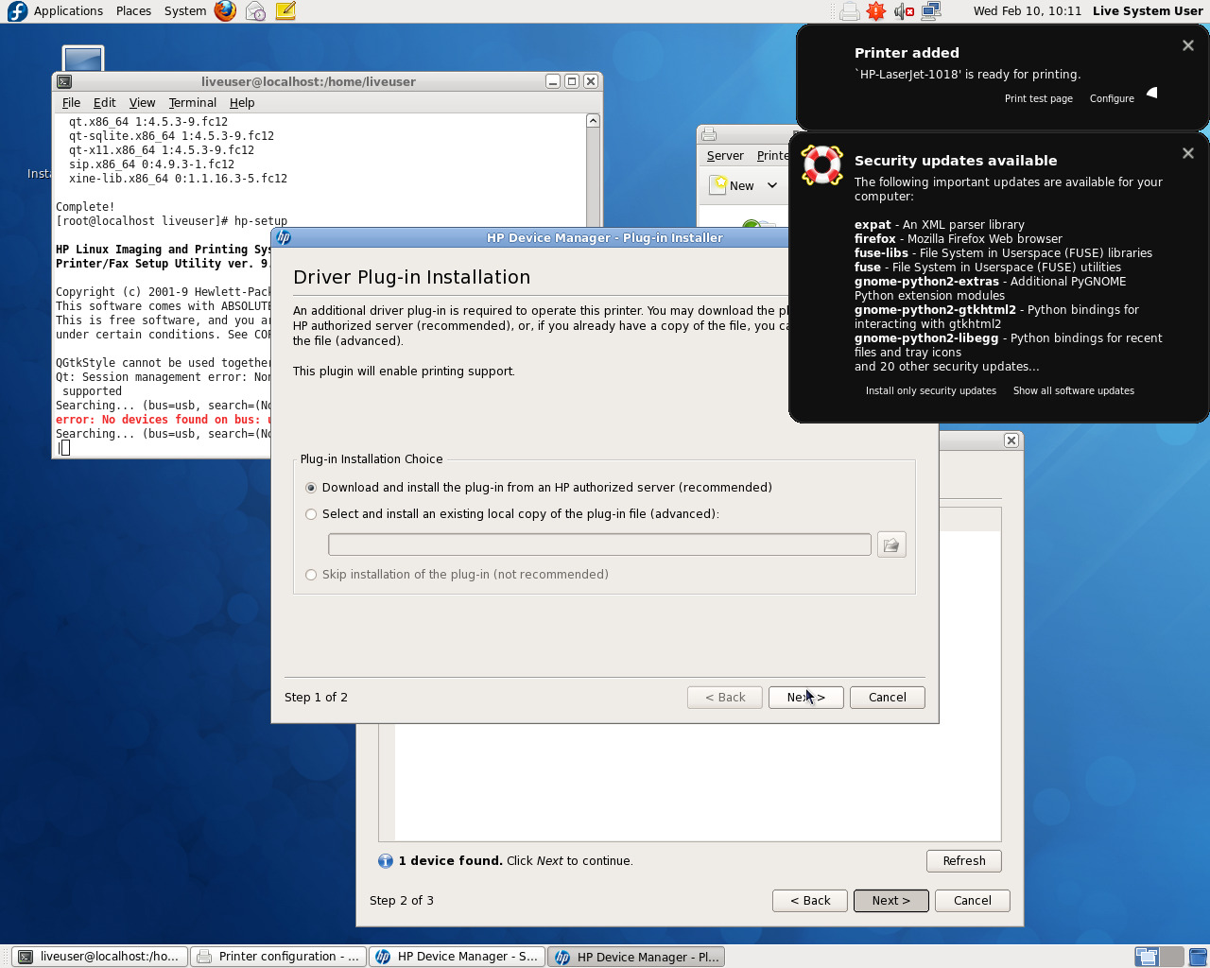Screen dimensions: 1210x968
Task: Click Install only security updates
Action: click(930, 390)
